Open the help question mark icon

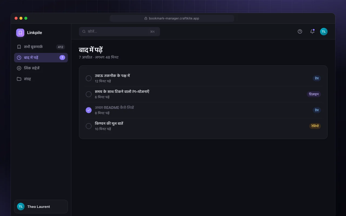[300, 32]
